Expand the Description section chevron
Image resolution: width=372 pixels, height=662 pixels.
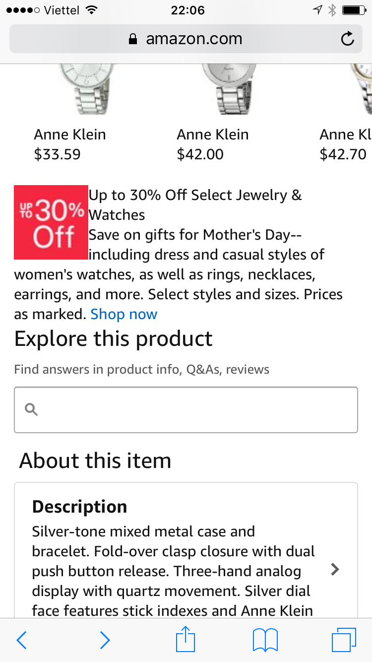pyautogui.click(x=335, y=569)
